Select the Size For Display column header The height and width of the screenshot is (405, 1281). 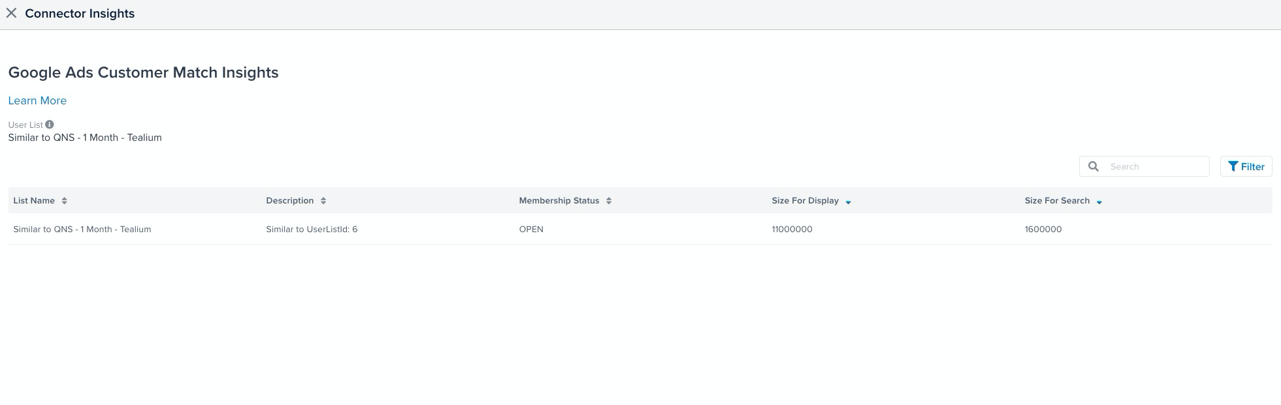pyautogui.click(x=805, y=201)
